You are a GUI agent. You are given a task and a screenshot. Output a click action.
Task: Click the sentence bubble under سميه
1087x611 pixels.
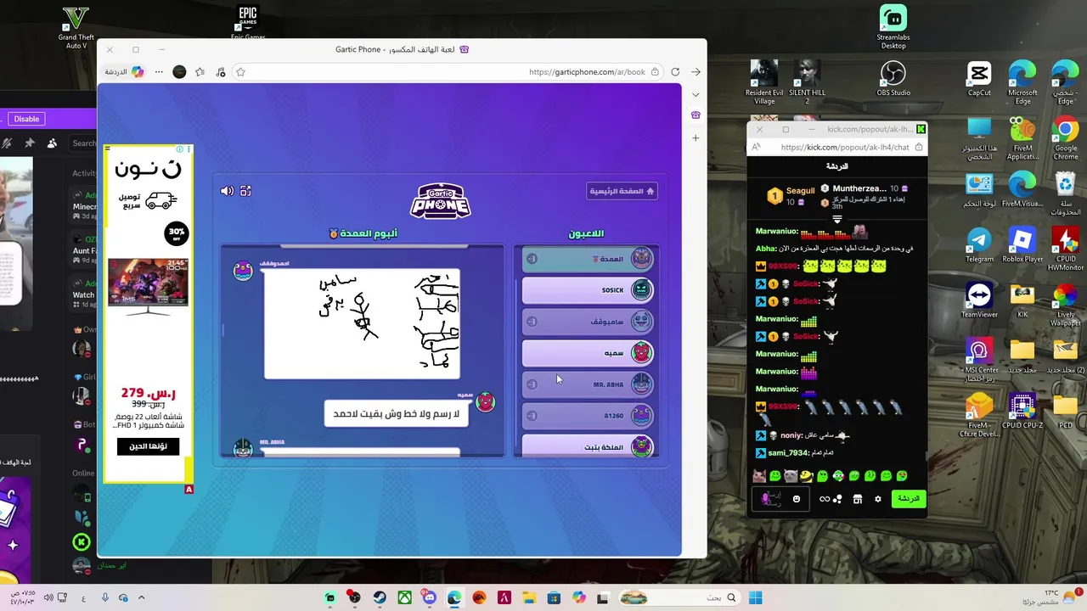click(397, 414)
